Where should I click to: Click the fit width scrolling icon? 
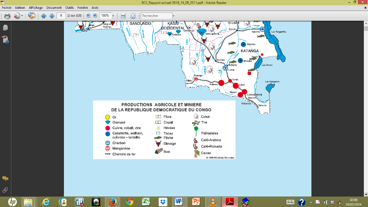pos(123,16)
